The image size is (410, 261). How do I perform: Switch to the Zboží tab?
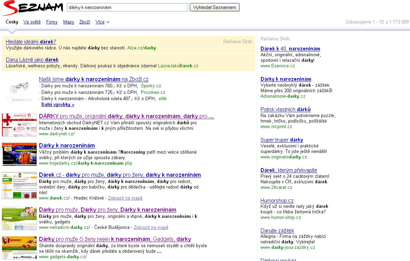tap(85, 22)
